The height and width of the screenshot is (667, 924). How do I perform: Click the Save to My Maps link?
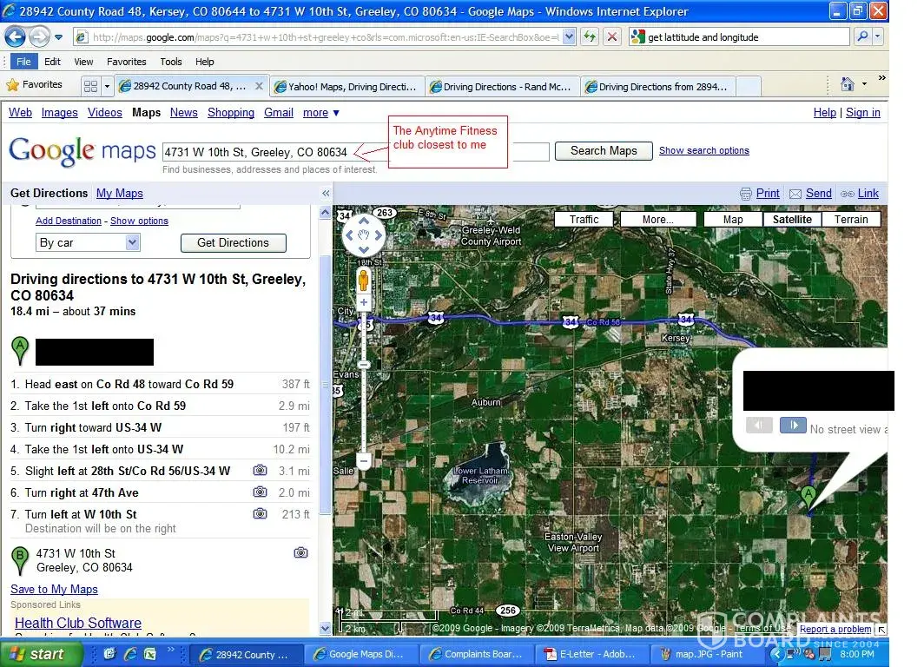coord(54,590)
